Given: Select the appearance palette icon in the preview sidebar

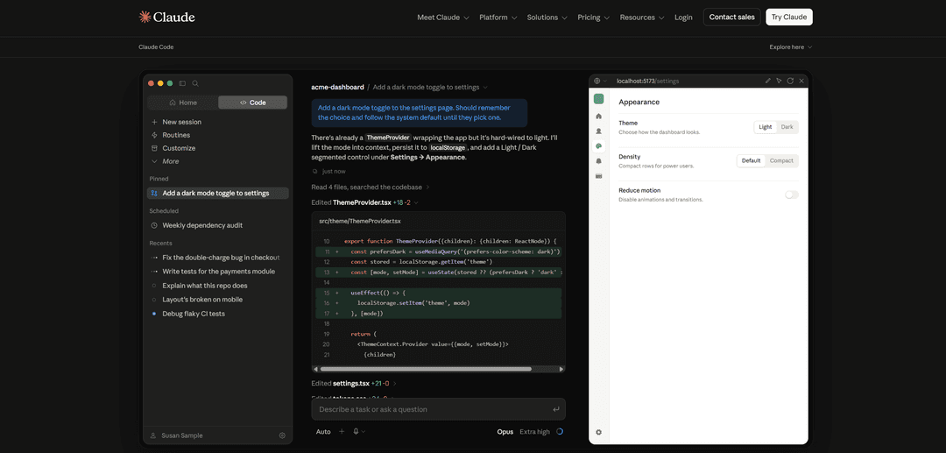Looking at the screenshot, I should (x=598, y=146).
